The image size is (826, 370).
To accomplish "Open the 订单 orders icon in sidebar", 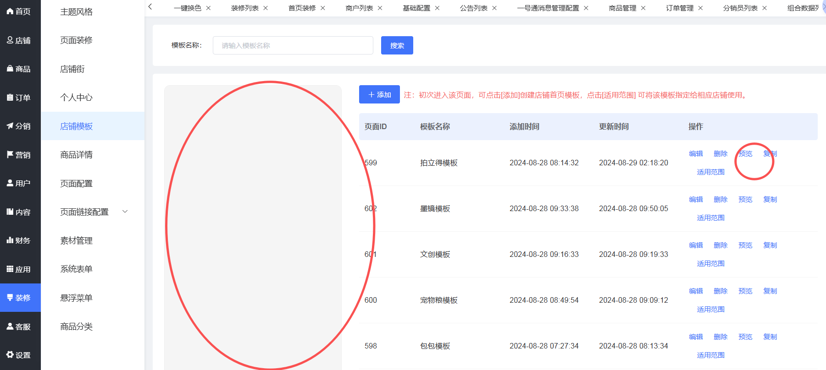I will pyautogui.click(x=10, y=98).
